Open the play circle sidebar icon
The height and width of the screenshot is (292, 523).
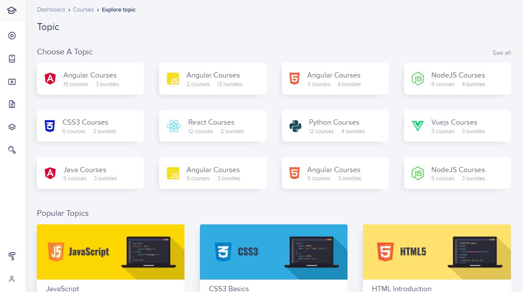pos(12,36)
